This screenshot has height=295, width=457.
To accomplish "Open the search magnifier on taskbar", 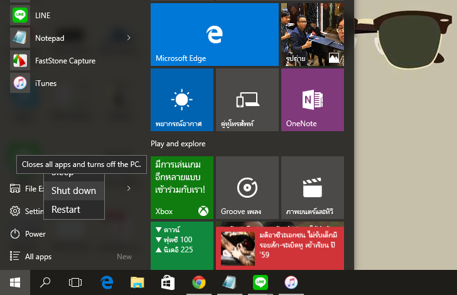I will [x=45, y=282].
